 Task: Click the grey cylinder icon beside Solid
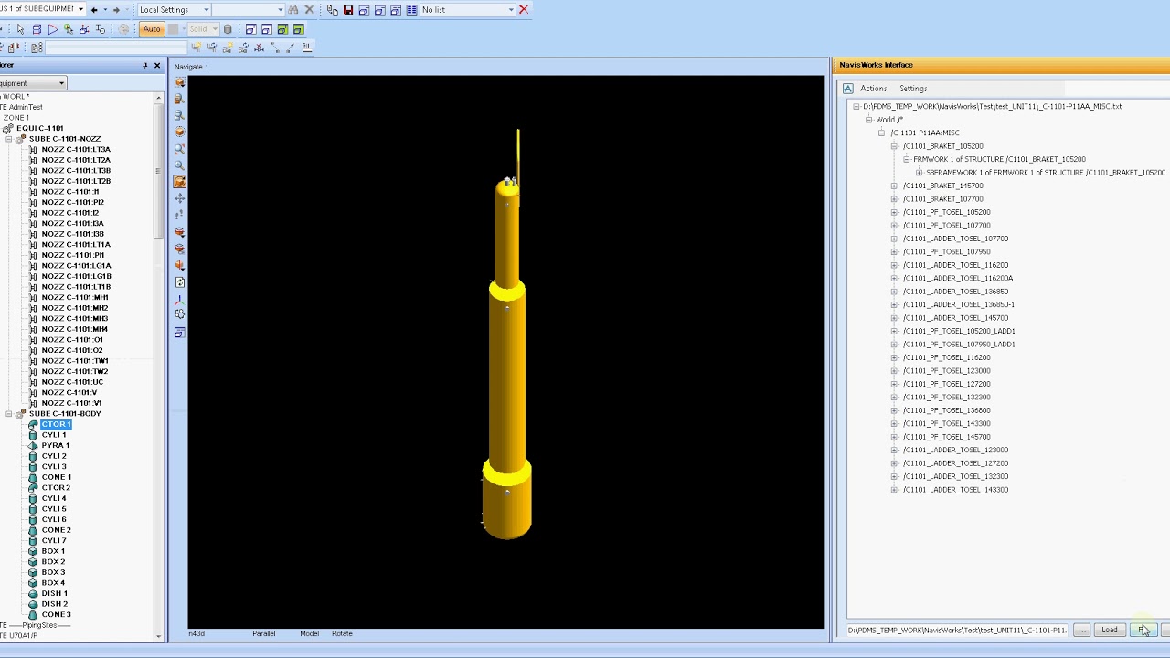coord(228,29)
